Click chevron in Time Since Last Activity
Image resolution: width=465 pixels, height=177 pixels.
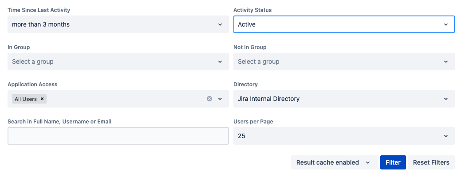220,25
